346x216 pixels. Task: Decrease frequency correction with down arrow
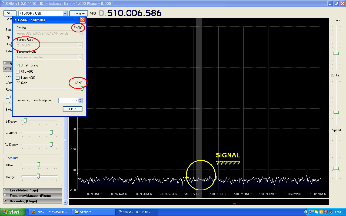(x=80, y=102)
